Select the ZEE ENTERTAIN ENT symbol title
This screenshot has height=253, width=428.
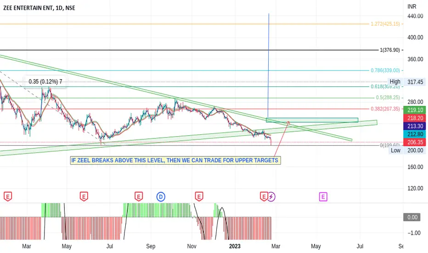tap(39, 8)
